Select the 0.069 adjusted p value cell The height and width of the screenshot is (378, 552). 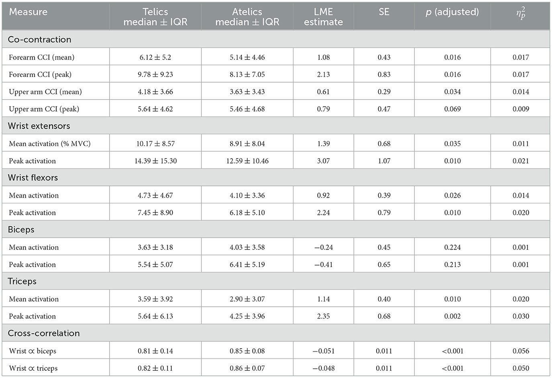click(452, 109)
